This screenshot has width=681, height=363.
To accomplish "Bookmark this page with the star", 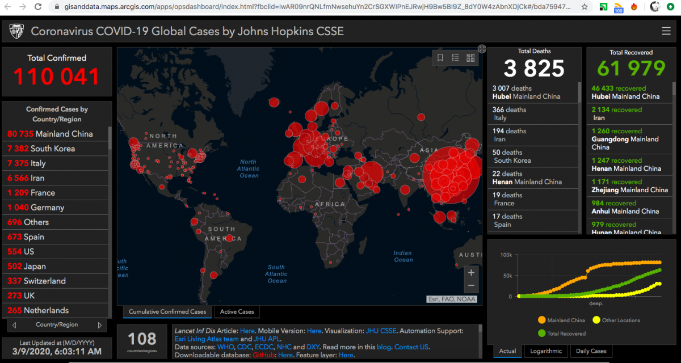I will click(x=585, y=7).
